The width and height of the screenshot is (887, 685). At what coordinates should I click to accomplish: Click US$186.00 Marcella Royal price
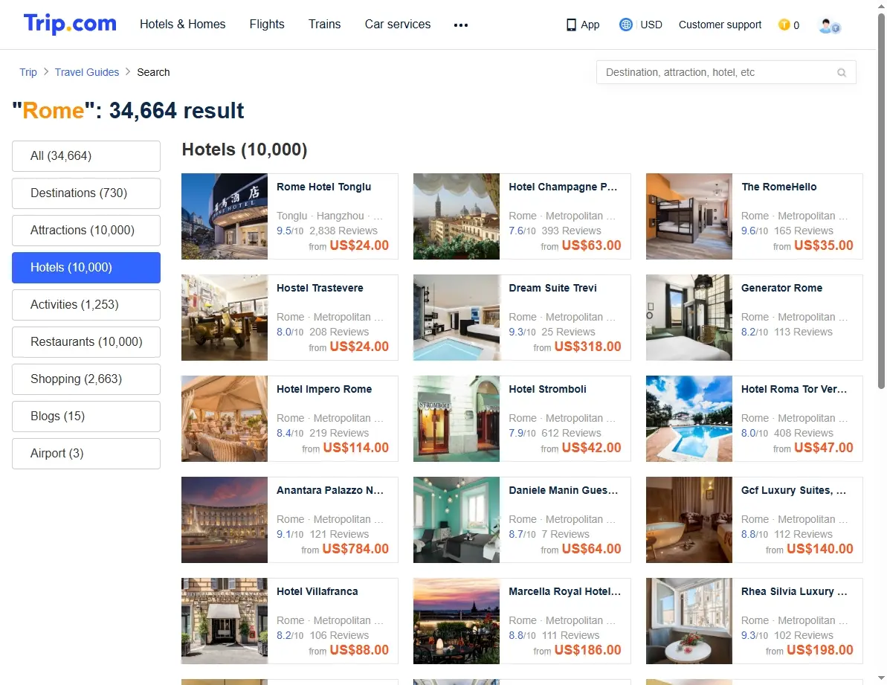tap(588, 650)
